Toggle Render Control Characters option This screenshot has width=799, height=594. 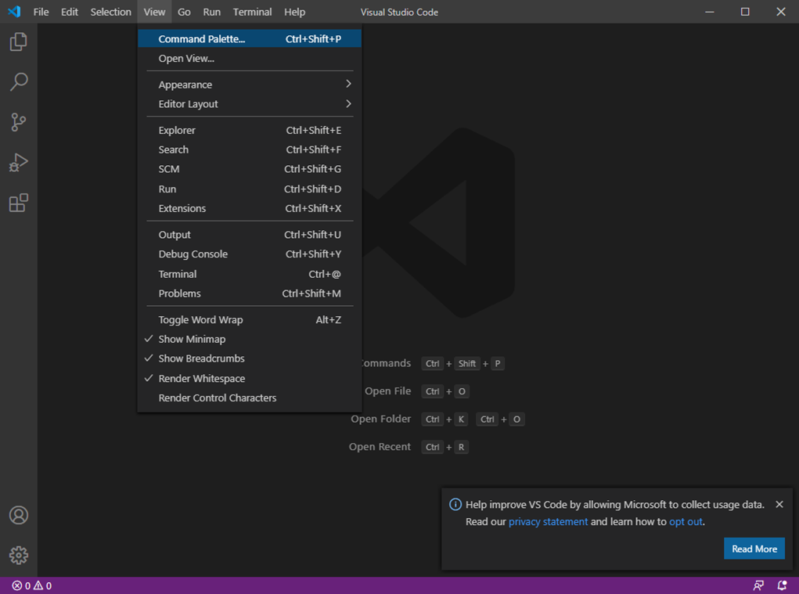click(x=250, y=398)
